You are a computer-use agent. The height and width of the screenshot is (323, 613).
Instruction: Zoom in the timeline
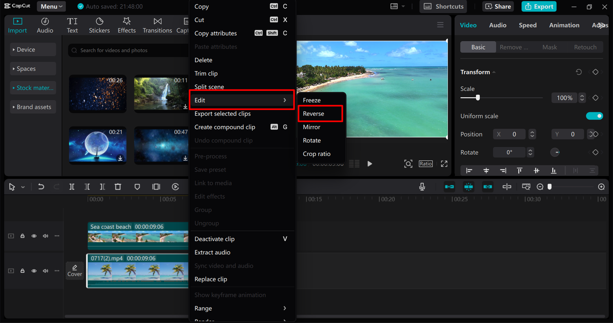coord(602,187)
